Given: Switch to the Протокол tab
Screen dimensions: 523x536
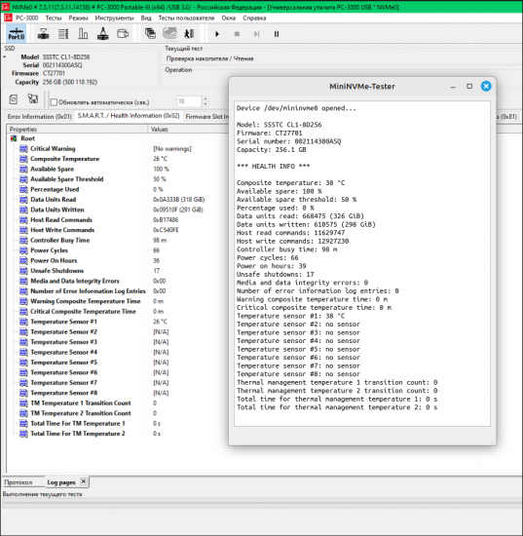Looking at the screenshot, I should click(x=19, y=482).
